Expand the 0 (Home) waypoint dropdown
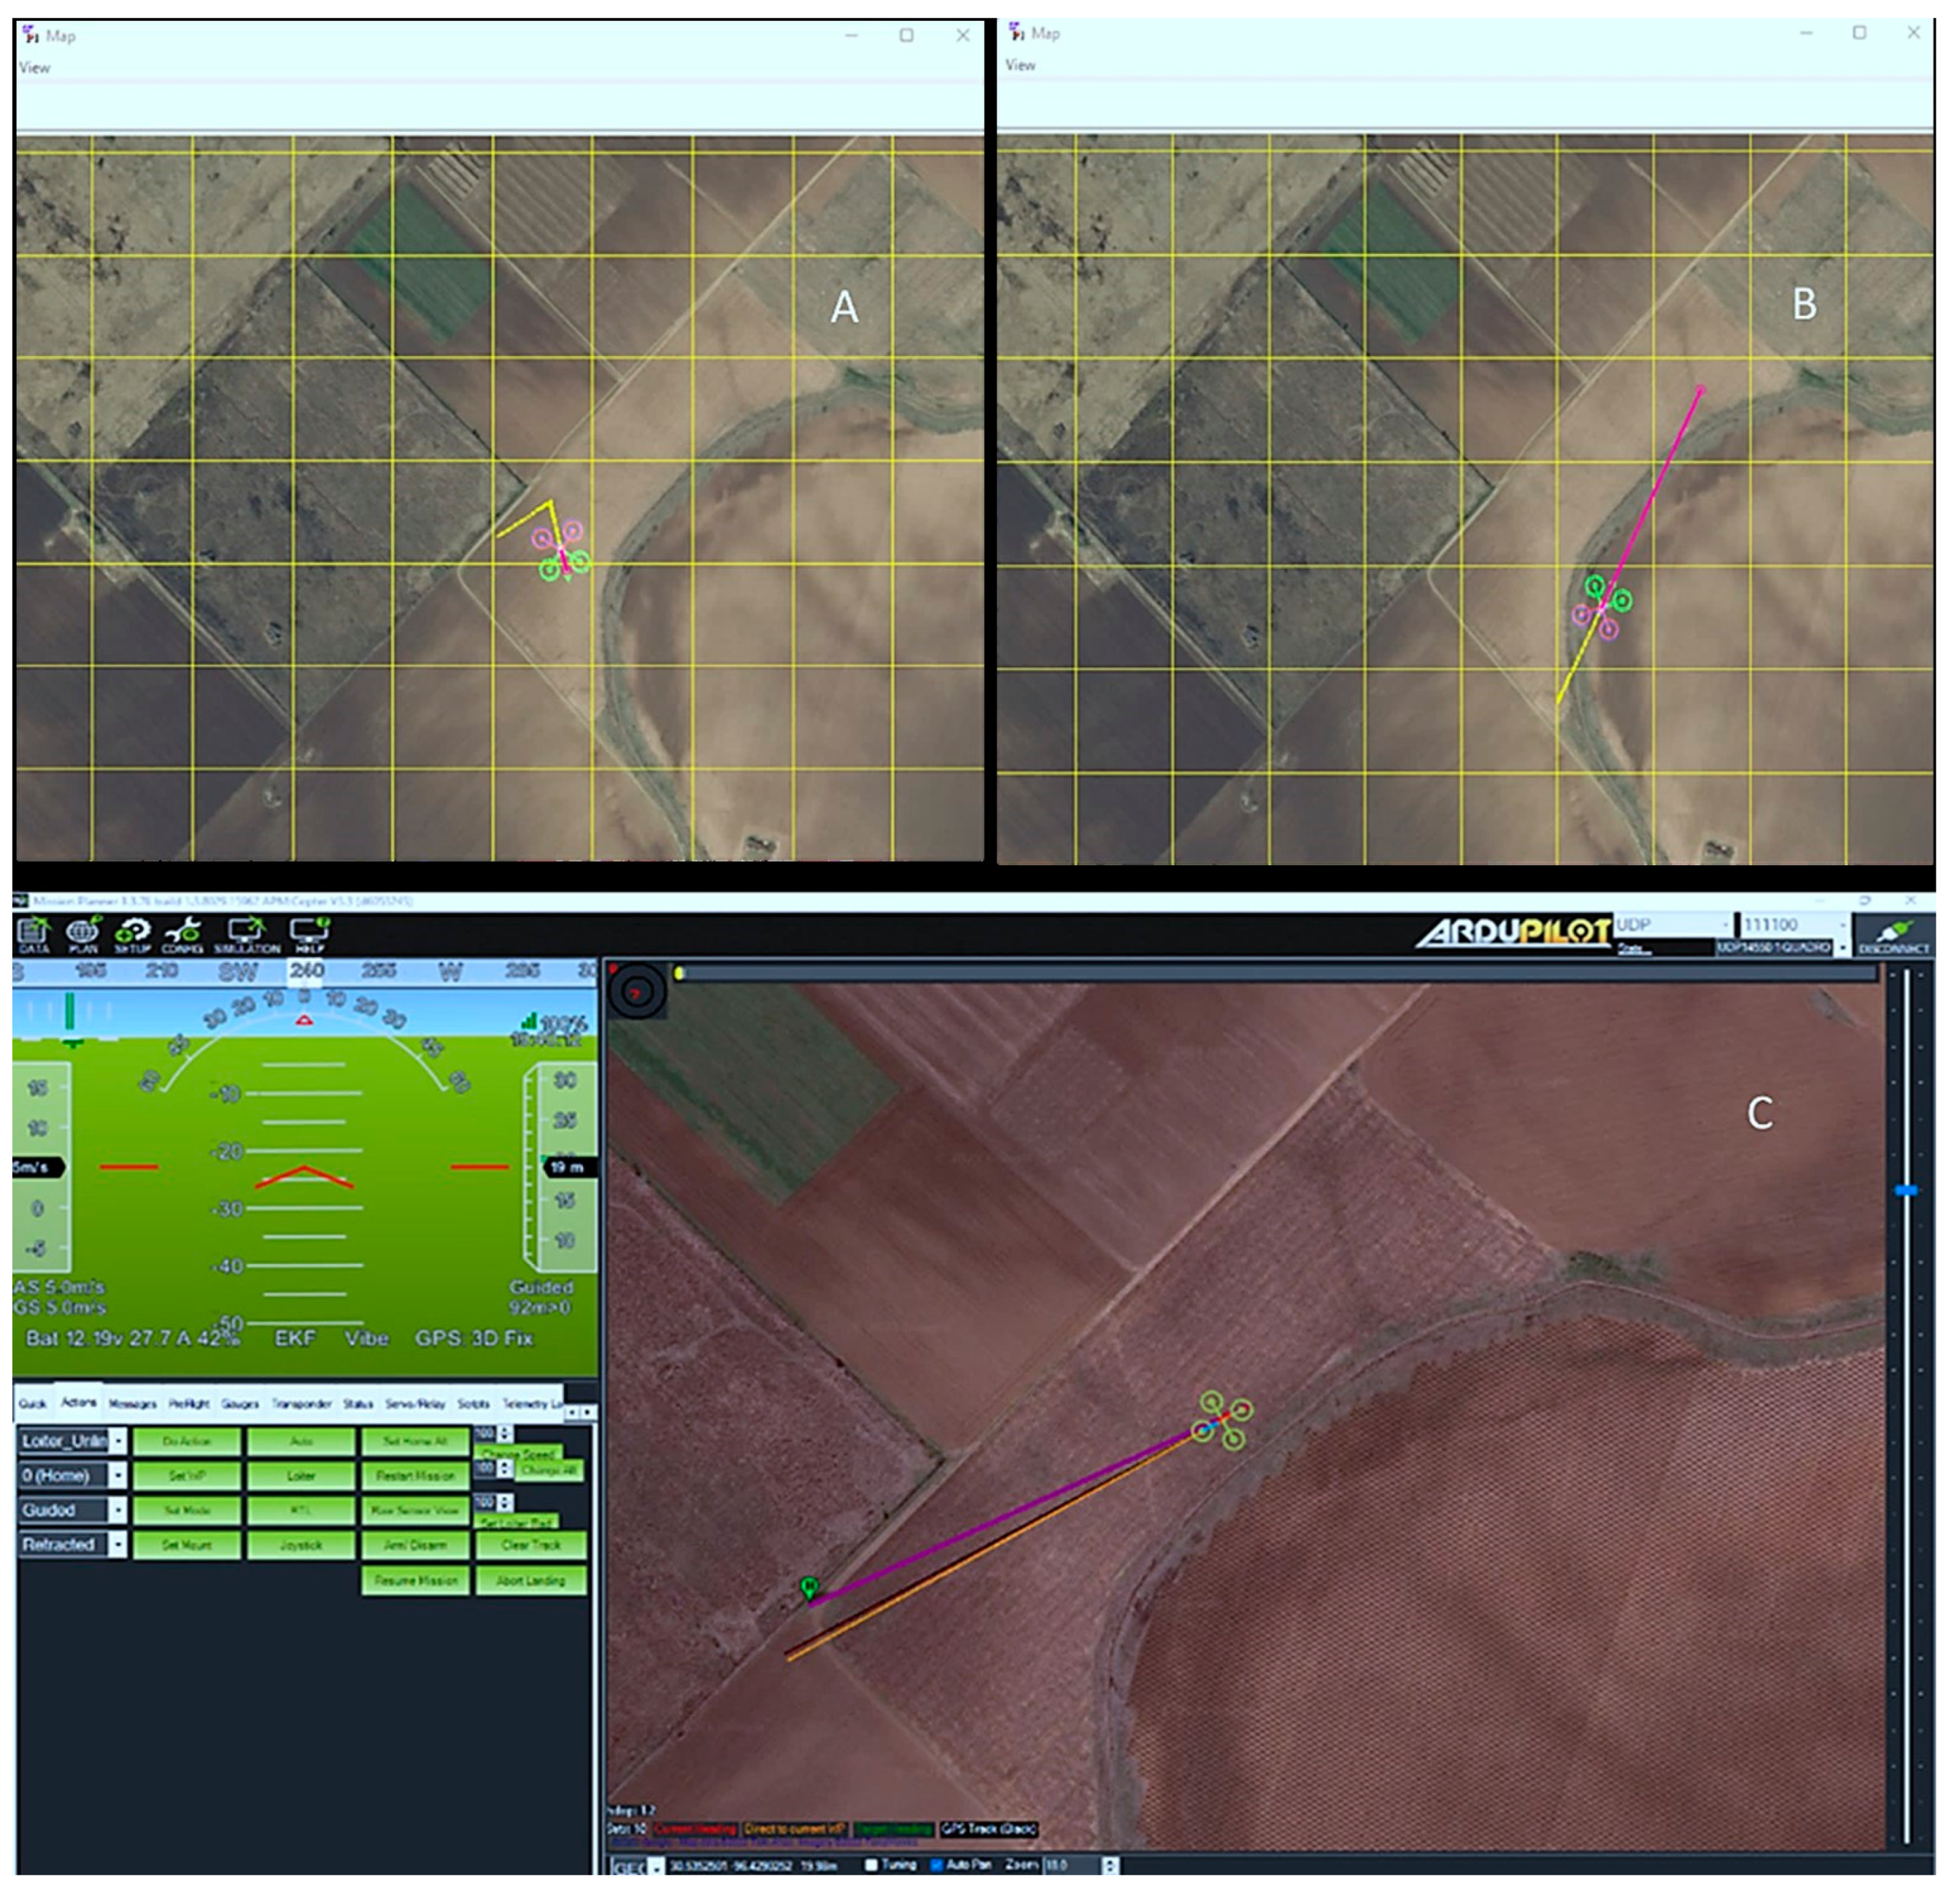Image resolution: width=1960 pixels, height=1895 pixels. point(118,1475)
